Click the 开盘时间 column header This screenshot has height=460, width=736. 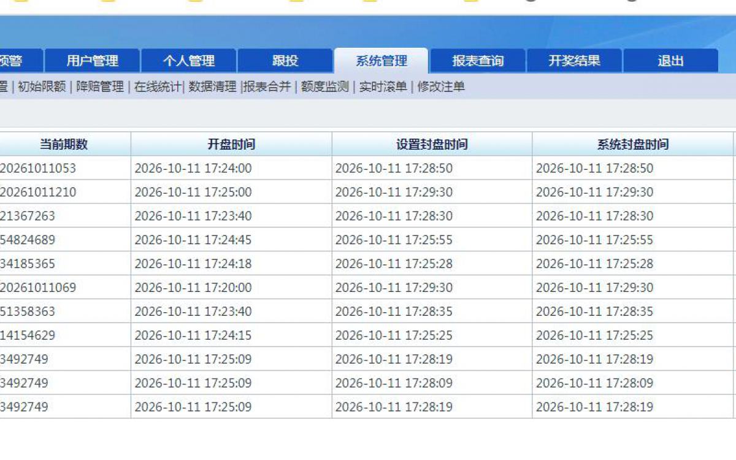(x=231, y=144)
